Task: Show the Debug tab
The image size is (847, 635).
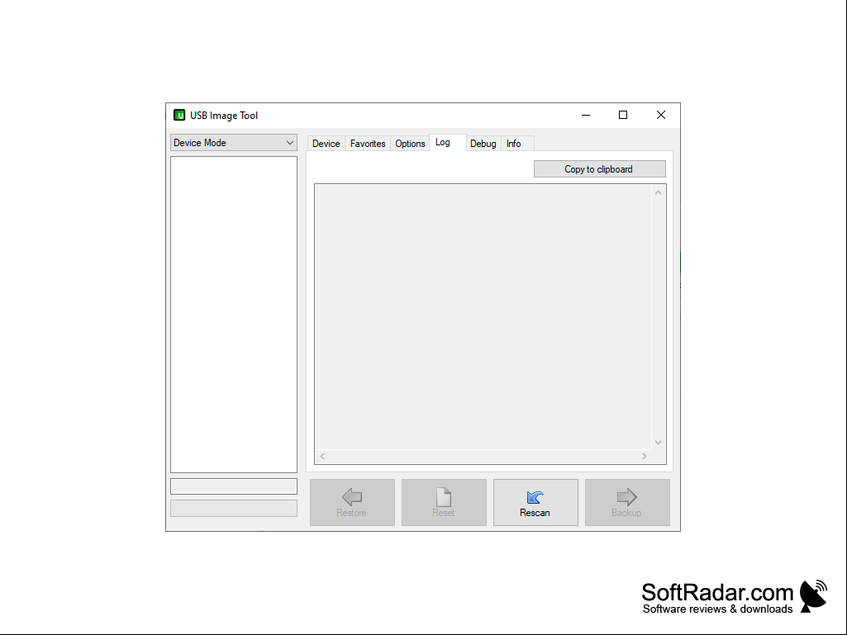Action: pos(483,144)
